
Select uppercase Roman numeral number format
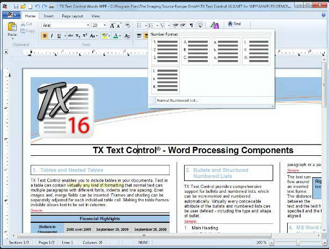[256, 51]
